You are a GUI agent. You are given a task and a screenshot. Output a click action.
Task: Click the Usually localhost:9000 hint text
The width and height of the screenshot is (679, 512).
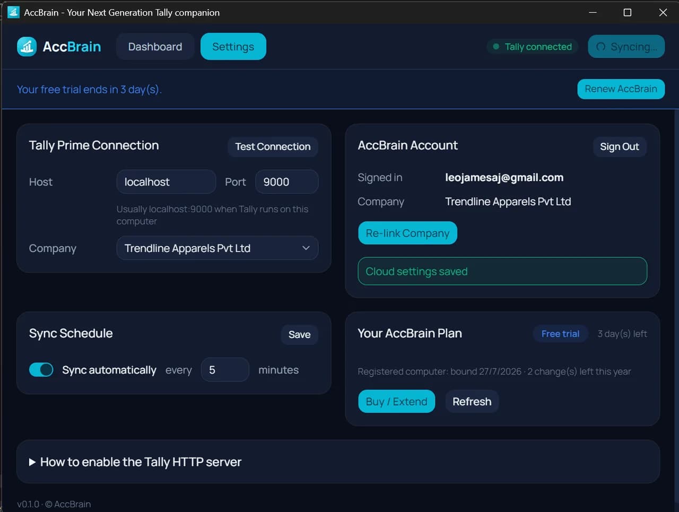click(212, 215)
